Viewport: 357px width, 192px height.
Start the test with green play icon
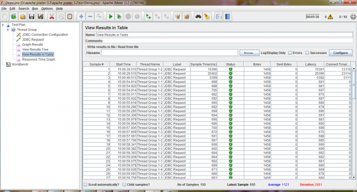coord(111,17)
